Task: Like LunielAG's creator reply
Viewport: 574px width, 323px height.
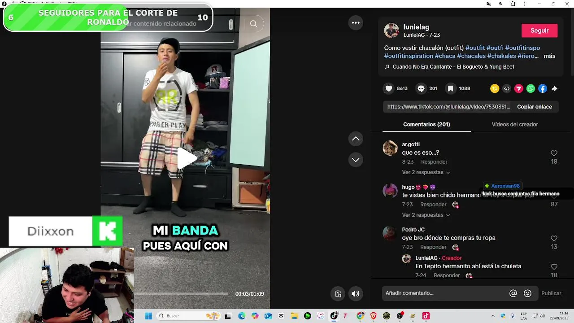Action: point(554,266)
